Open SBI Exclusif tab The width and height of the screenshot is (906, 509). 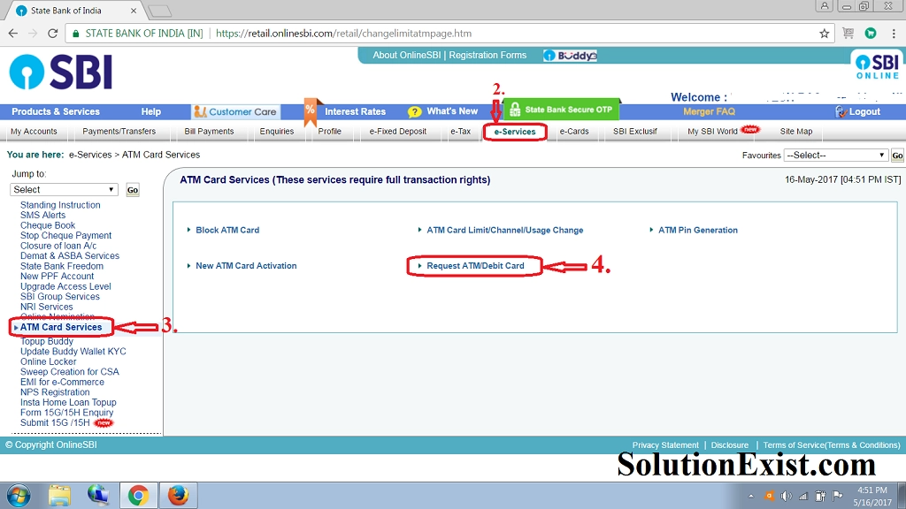[635, 132]
